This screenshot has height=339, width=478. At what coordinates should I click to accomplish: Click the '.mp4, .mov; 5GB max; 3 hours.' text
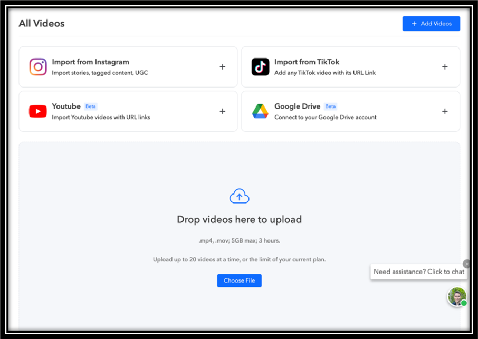(x=240, y=240)
